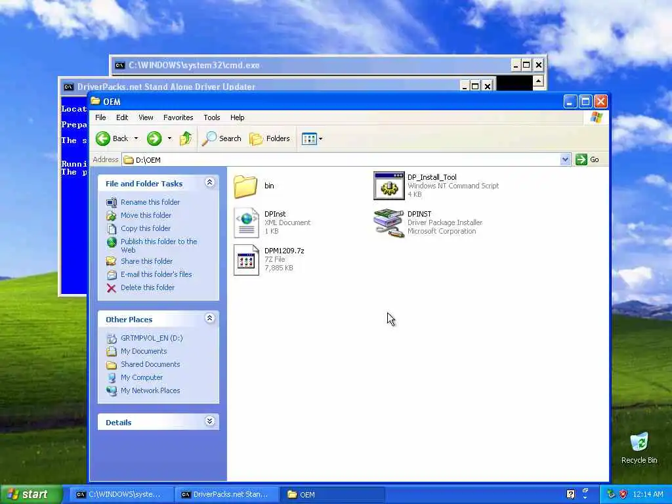Open the View menu

[146, 117]
